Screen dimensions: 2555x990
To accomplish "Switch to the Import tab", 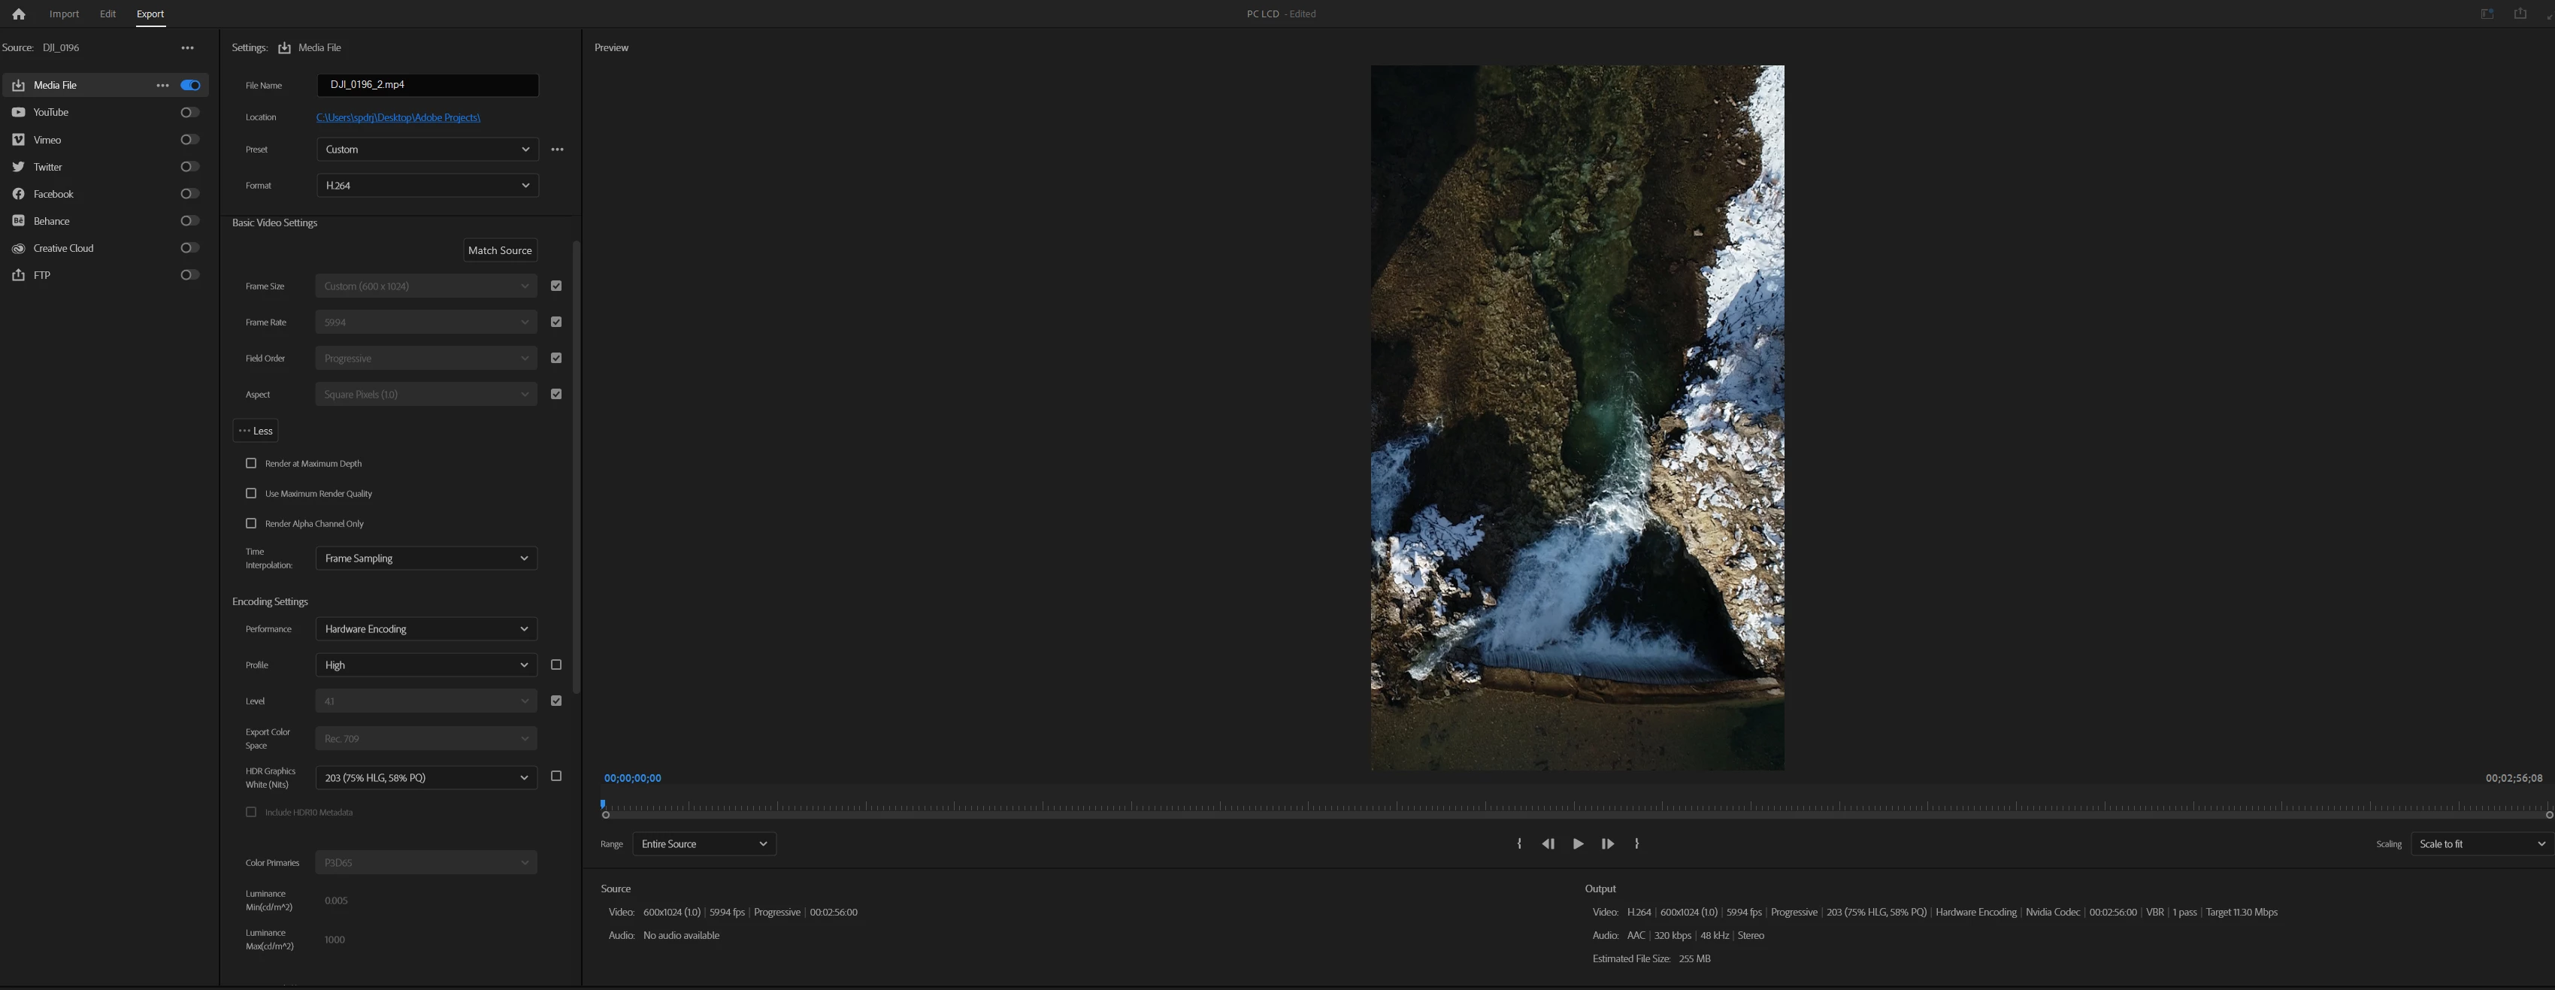I will coord(65,14).
